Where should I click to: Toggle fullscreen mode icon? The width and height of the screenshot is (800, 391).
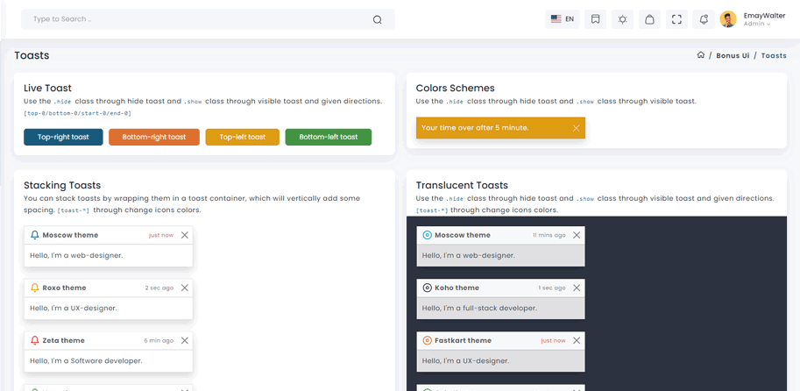coord(676,19)
